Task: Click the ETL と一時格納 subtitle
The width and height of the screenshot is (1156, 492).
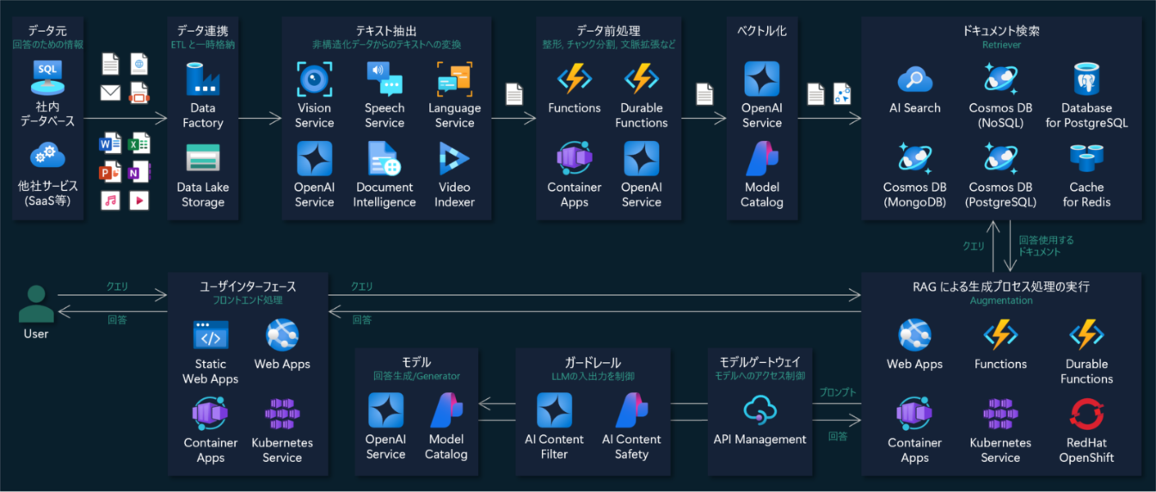Action: tap(201, 44)
